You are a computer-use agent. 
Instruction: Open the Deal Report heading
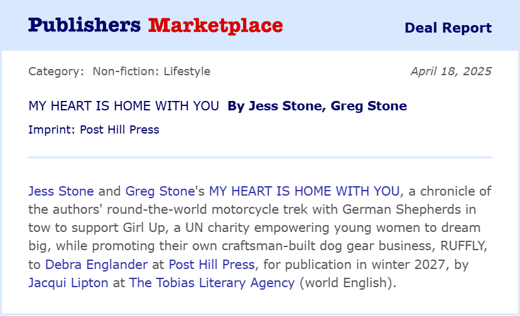click(448, 28)
